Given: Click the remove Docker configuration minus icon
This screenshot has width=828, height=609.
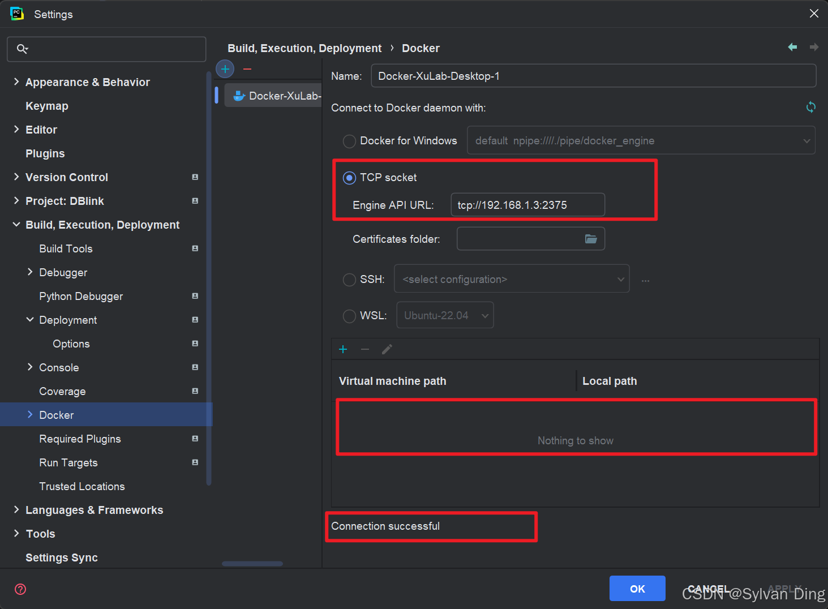Looking at the screenshot, I should click(247, 69).
